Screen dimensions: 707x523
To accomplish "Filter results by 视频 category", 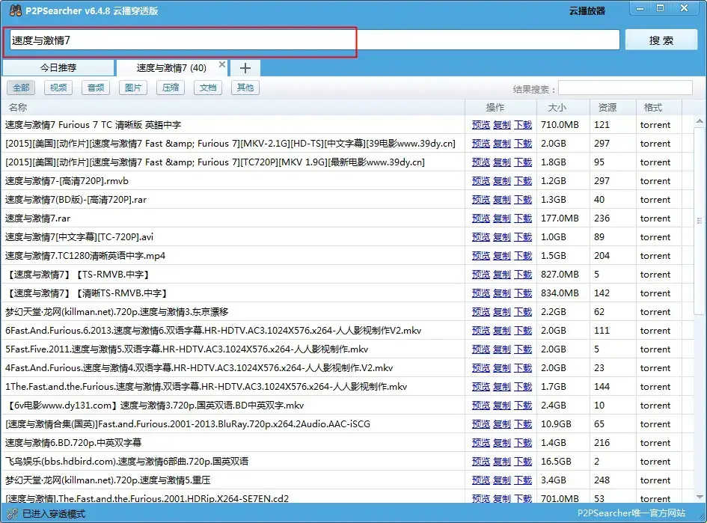I will point(58,88).
